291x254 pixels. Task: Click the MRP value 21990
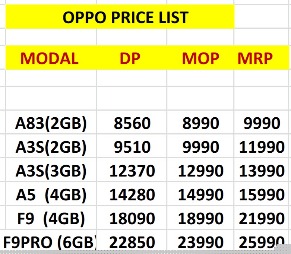tap(262, 219)
